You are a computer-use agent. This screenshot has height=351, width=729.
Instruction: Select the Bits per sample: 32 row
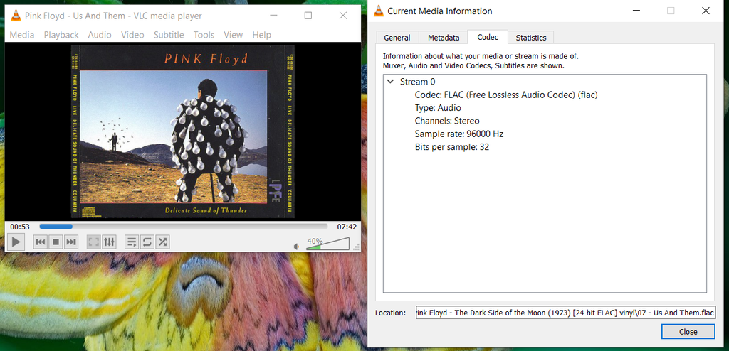(452, 146)
